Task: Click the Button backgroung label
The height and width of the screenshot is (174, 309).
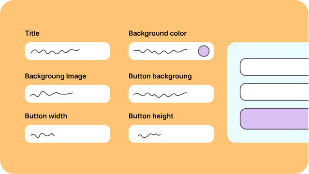Action: tap(160, 76)
